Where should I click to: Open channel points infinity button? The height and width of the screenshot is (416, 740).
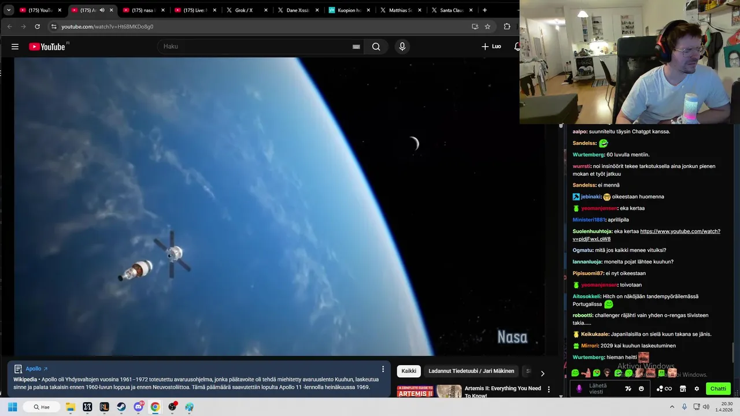click(x=664, y=389)
